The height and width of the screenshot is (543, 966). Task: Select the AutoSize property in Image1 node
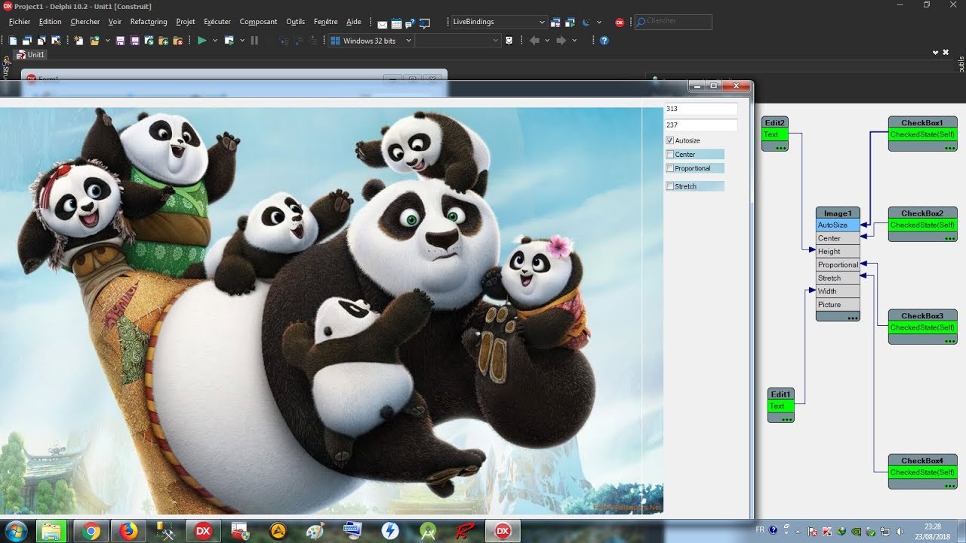(x=838, y=225)
